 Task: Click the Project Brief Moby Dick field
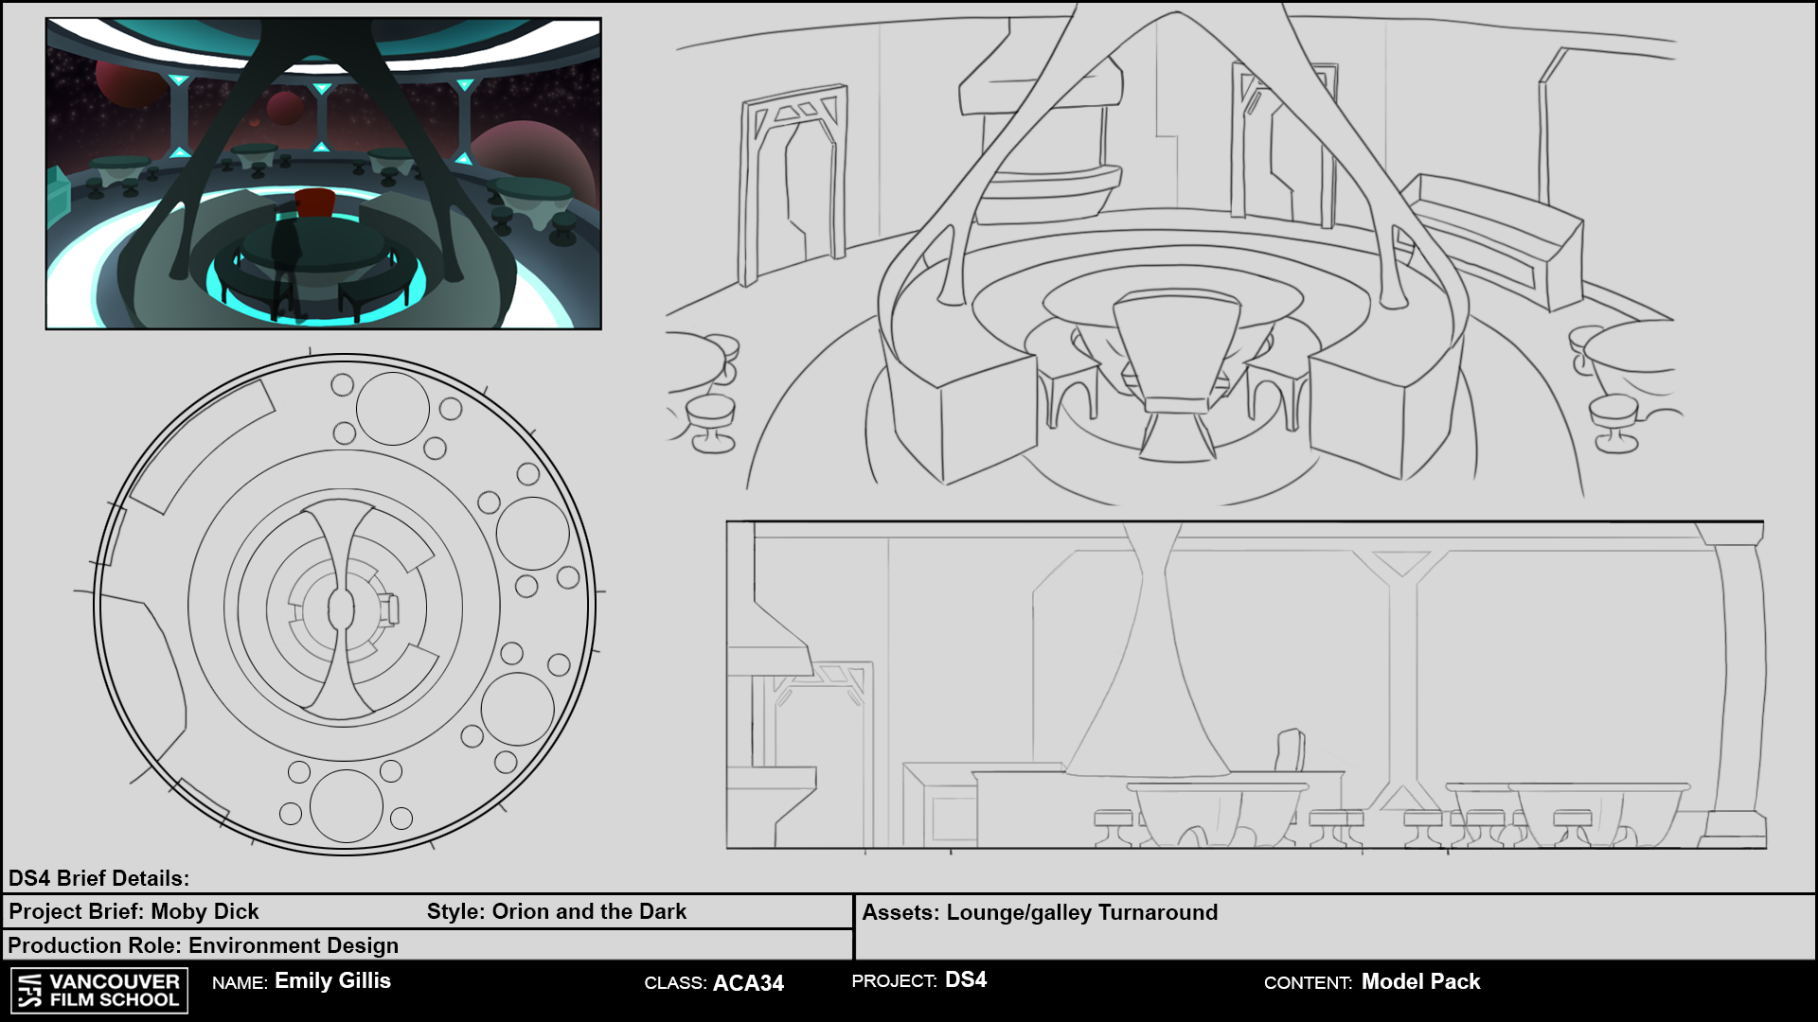coord(134,911)
